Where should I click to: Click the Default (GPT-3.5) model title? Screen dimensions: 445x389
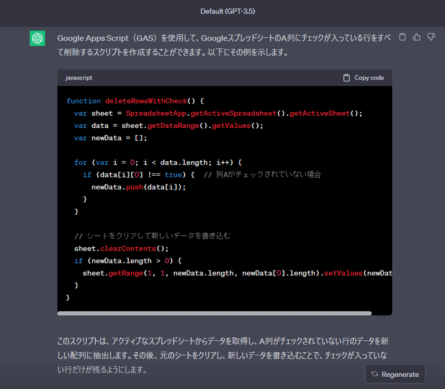[x=228, y=11]
